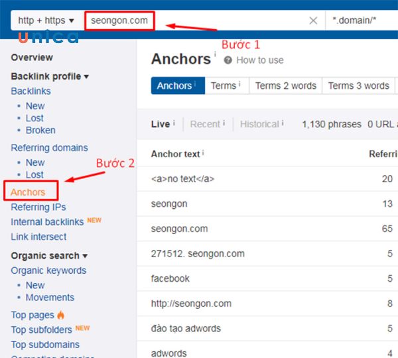Viewport: 398px width, 358px height.
Task: Select the 'seongon' anchor text row
Action: click(267, 204)
